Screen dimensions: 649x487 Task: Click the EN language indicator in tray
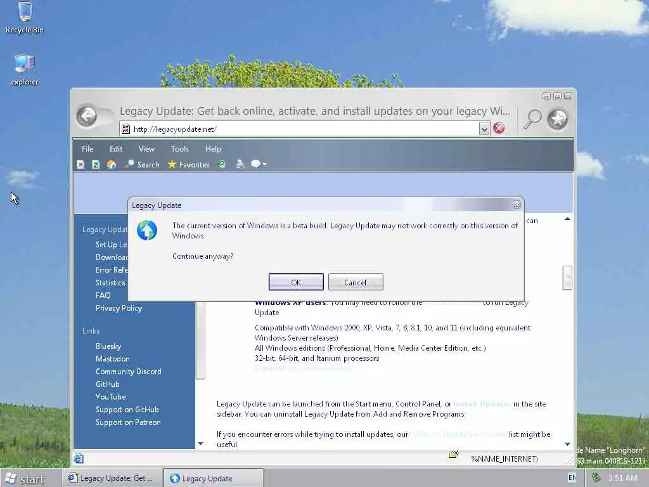point(572,478)
